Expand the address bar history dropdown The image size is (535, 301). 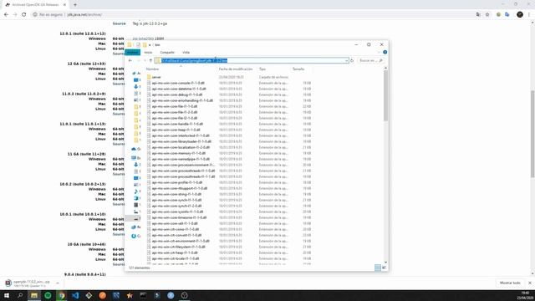pyautogui.click(x=347, y=60)
